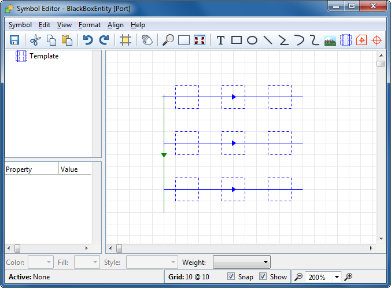Click the zoom in magnifier button
This screenshot has width=391, height=288.
coord(348,277)
